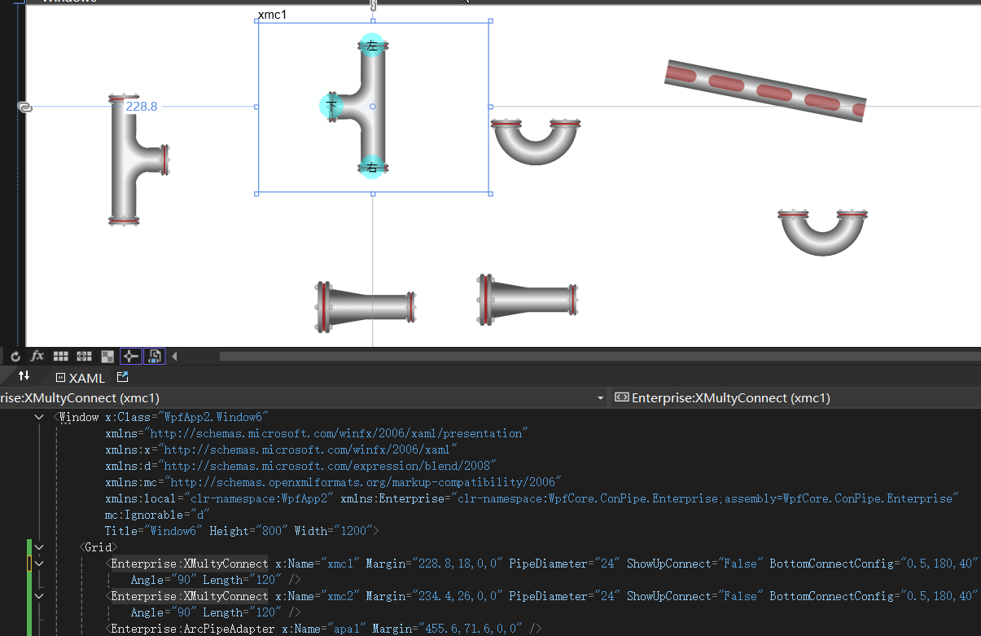The image size is (981, 636).
Task: Click the center point of xmc1 selection
Action: pos(373,107)
